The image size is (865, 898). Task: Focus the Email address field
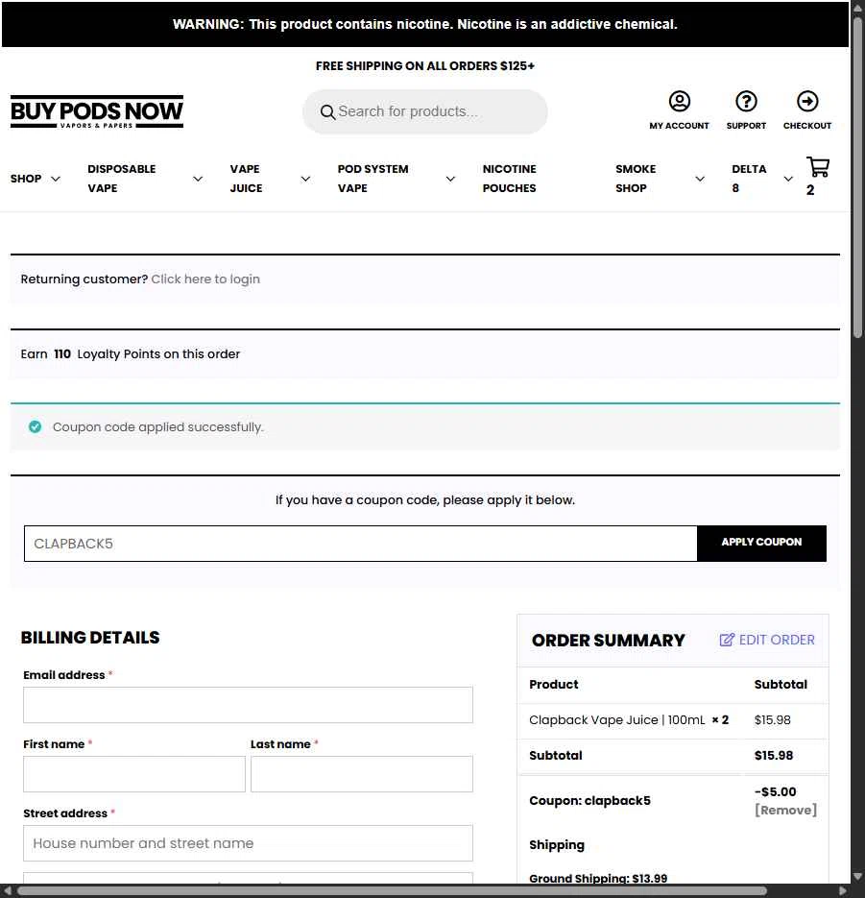(248, 705)
